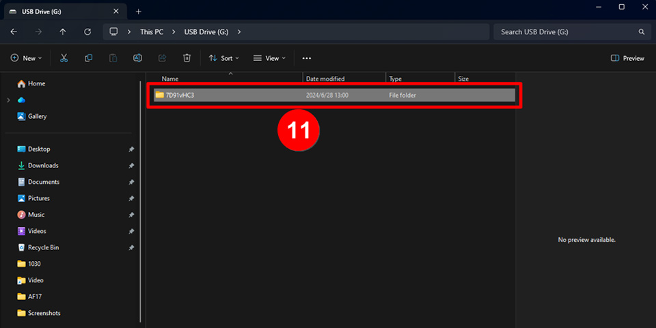This screenshot has width=656, height=328.
Task: Go up one directory level
Action: point(63,32)
